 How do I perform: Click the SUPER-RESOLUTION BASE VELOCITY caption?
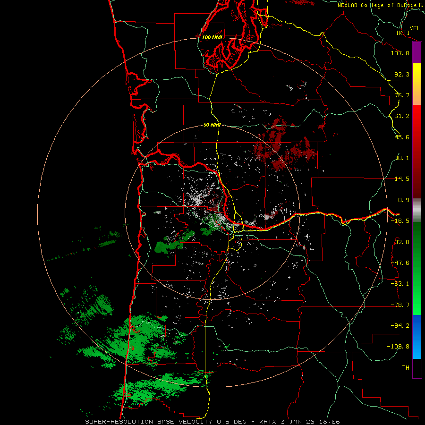click(149, 422)
